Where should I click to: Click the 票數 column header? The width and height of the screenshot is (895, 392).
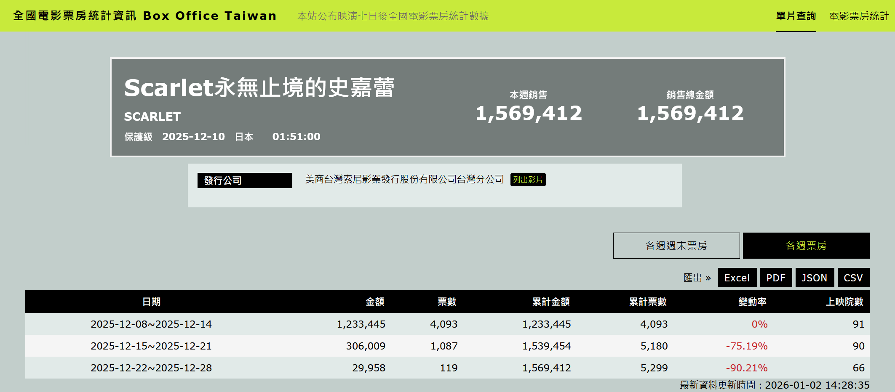pos(446,302)
